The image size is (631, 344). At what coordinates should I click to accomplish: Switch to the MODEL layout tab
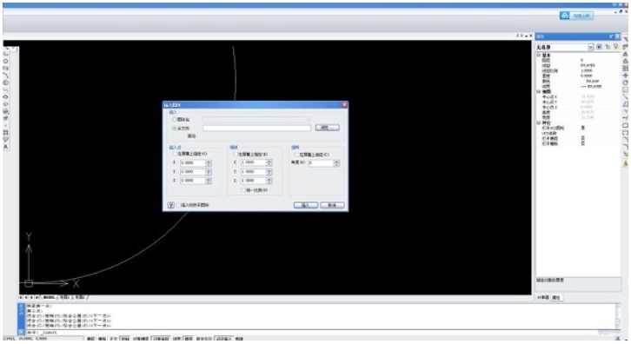point(49,297)
